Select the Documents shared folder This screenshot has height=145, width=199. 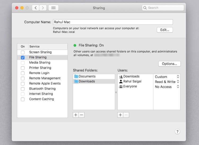tap(87, 76)
